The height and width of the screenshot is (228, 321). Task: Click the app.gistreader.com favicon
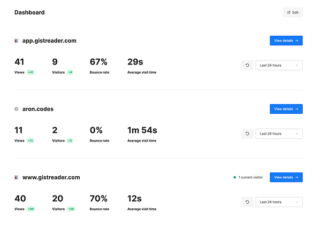(x=17, y=41)
